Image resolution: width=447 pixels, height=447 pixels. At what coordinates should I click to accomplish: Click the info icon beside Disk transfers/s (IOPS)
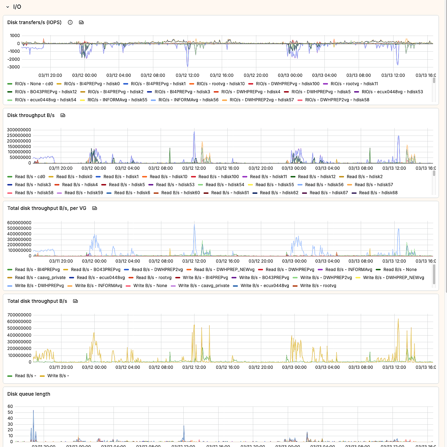[x=70, y=22]
